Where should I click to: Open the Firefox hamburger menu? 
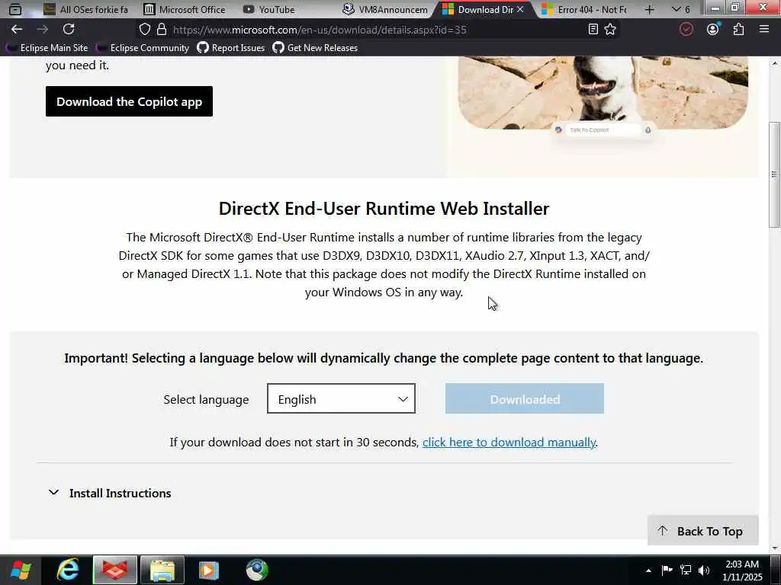click(764, 30)
